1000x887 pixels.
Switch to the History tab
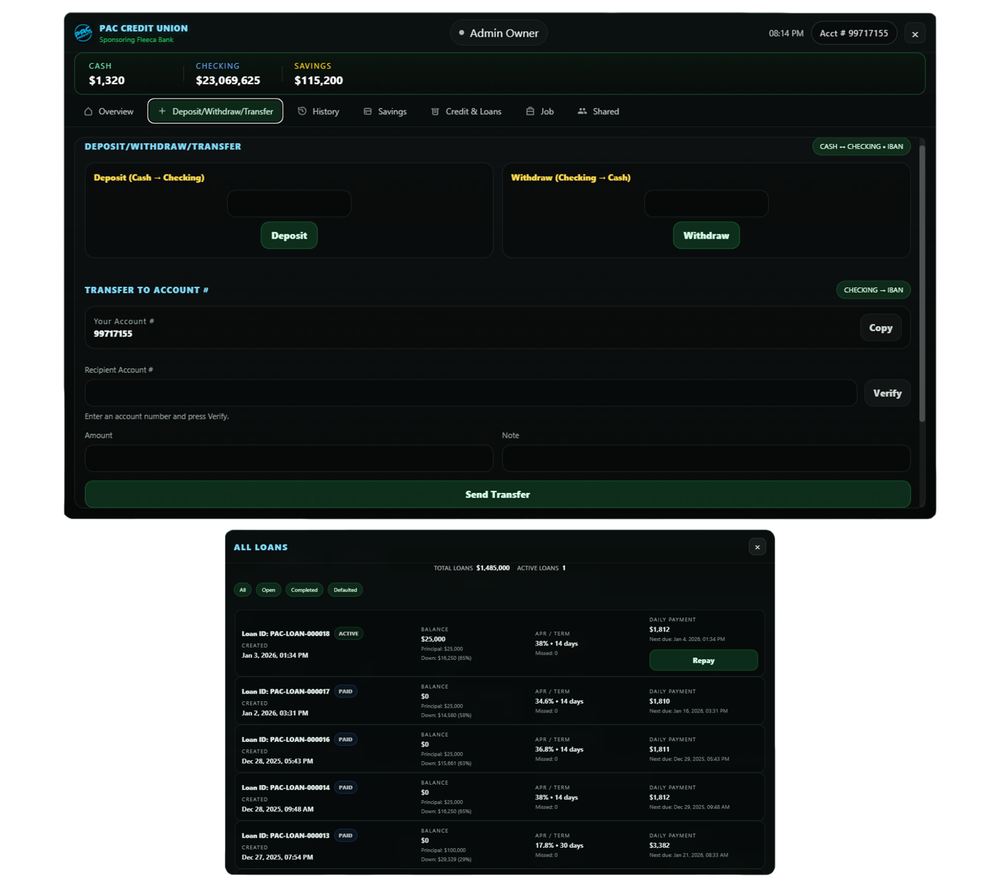tap(318, 111)
